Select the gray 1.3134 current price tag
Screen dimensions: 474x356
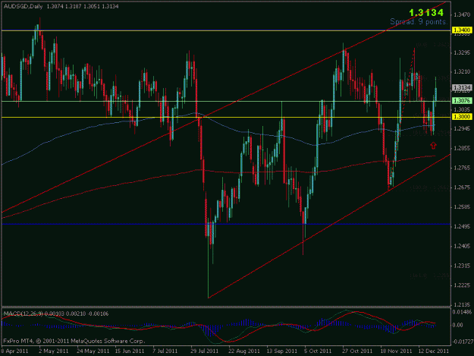(462, 87)
